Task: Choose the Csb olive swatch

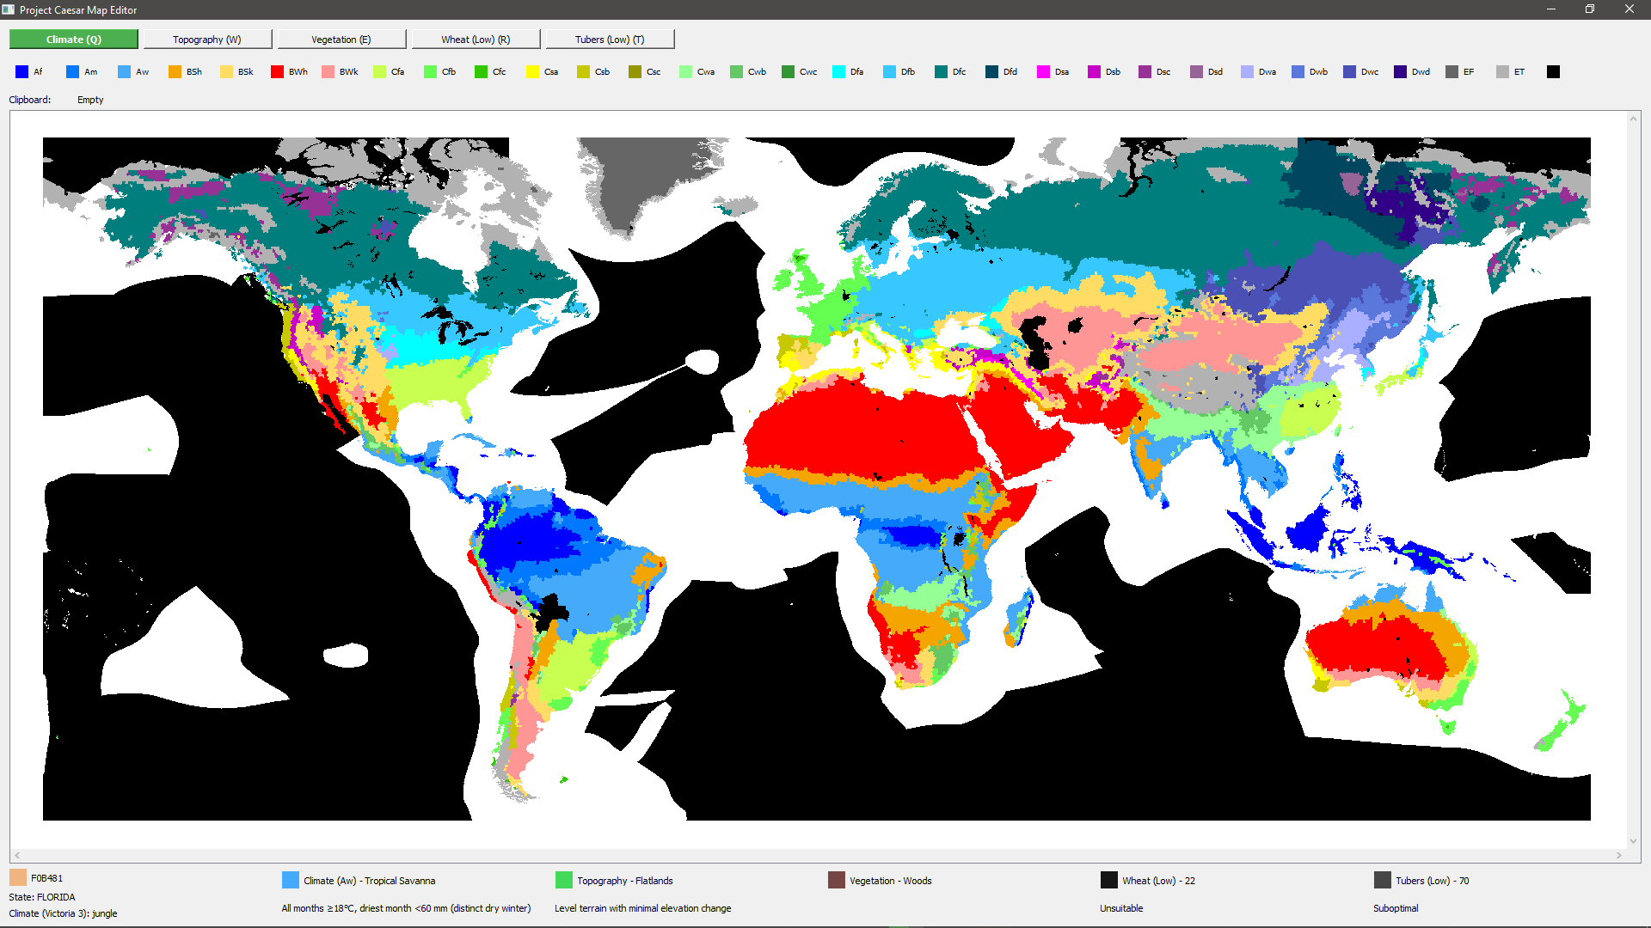Action: (x=584, y=72)
